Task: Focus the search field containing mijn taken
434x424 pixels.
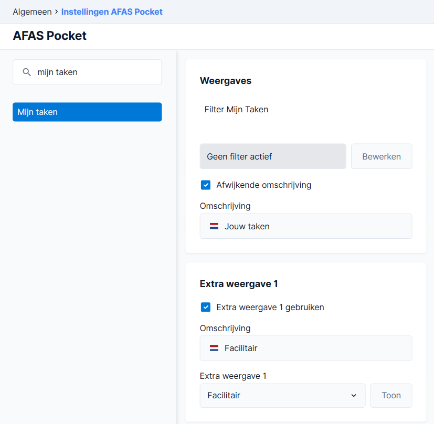Action: [x=87, y=72]
